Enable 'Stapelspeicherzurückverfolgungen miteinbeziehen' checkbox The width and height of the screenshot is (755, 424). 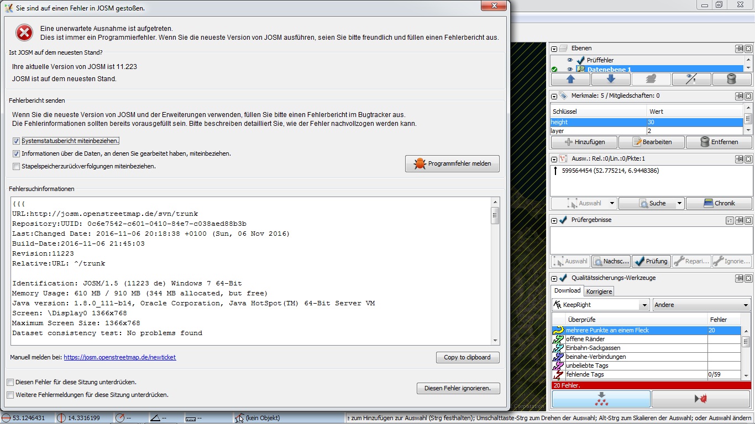[x=17, y=166]
